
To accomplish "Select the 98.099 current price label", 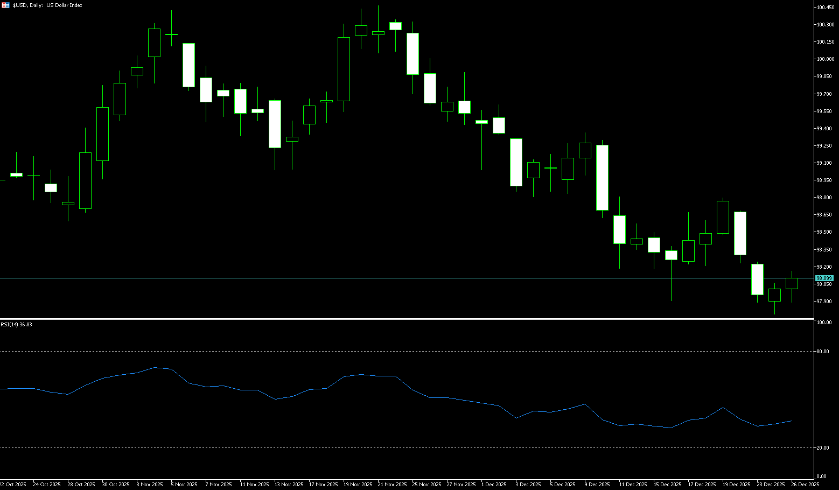I will pyautogui.click(x=824, y=278).
